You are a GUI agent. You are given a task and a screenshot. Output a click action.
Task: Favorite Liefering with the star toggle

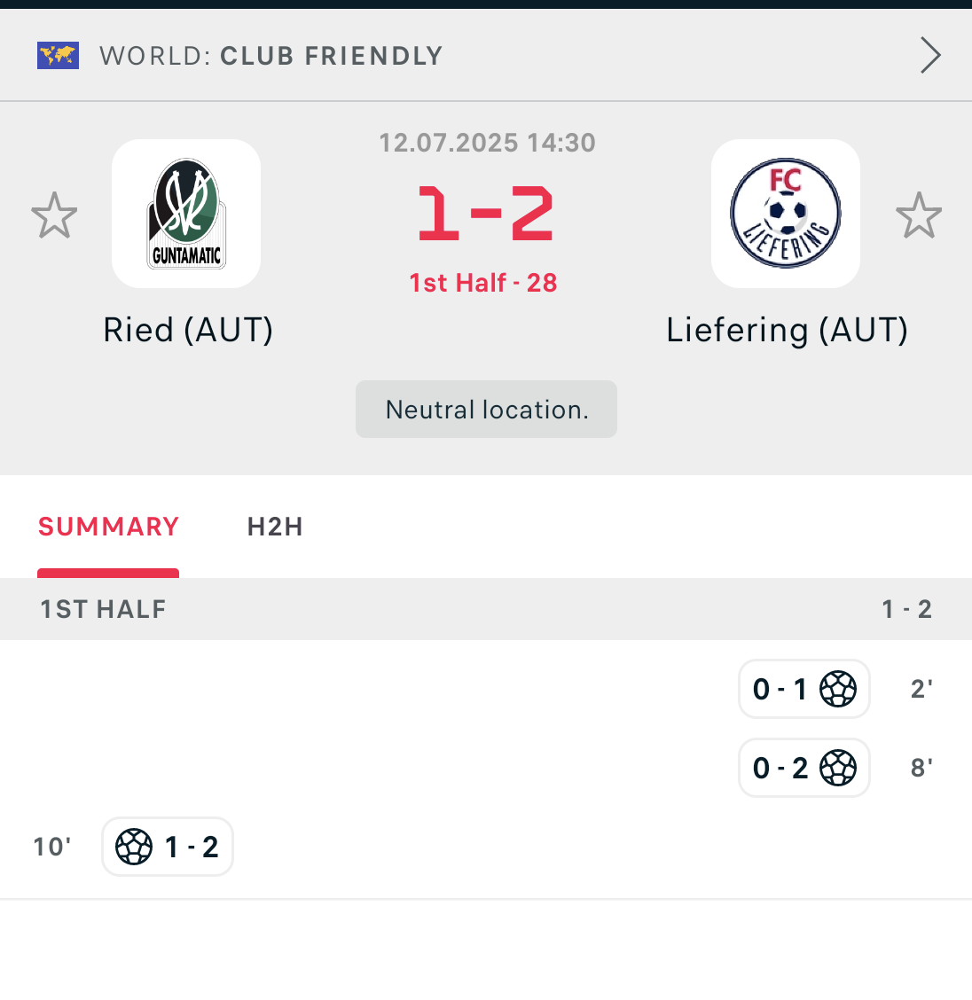click(x=918, y=215)
